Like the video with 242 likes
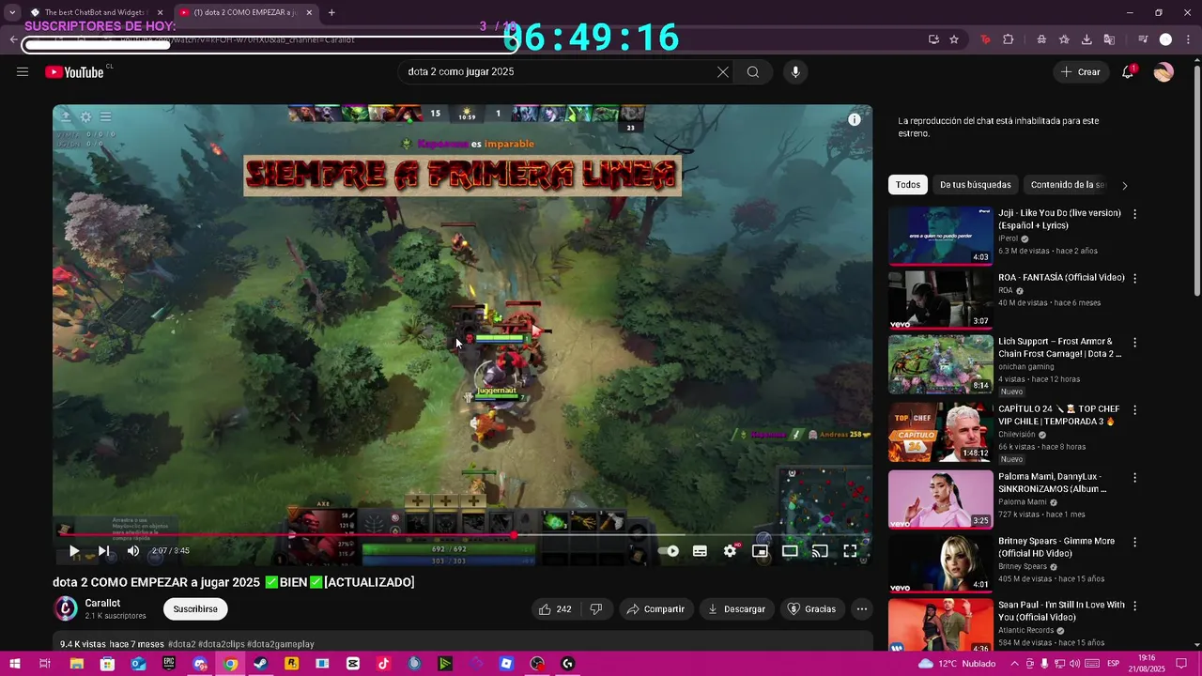Image resolution: width=1202 pixels, height=676 pixels. point(554,609)
